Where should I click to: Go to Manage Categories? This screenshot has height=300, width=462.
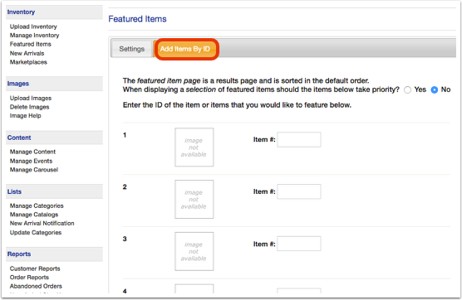[37, 206]
